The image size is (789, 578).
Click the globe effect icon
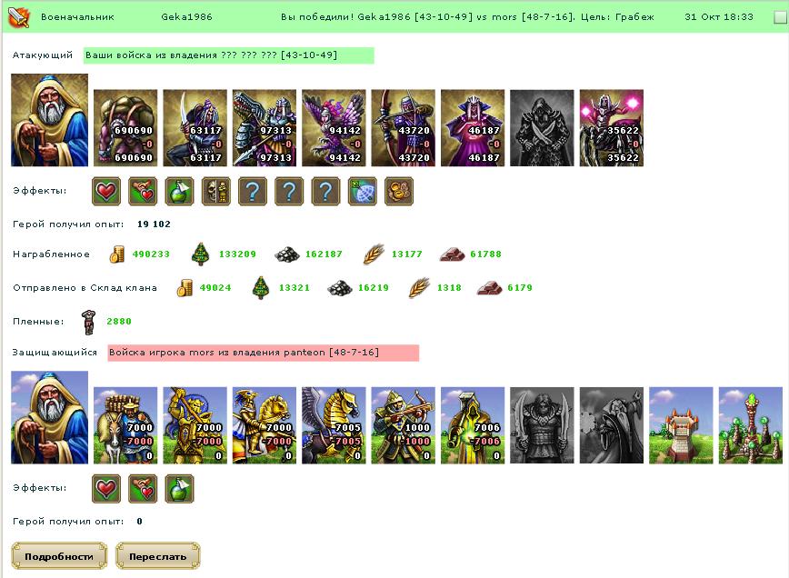(x=363, y=191)
